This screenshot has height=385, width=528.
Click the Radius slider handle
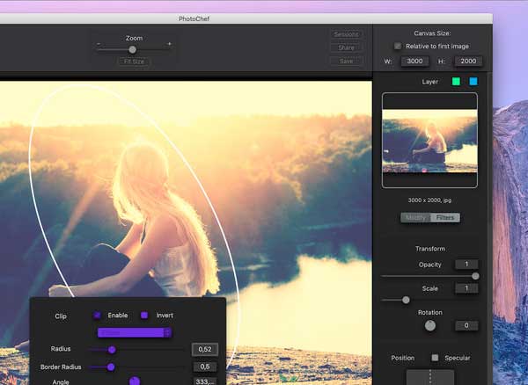(x=112, y=350)
